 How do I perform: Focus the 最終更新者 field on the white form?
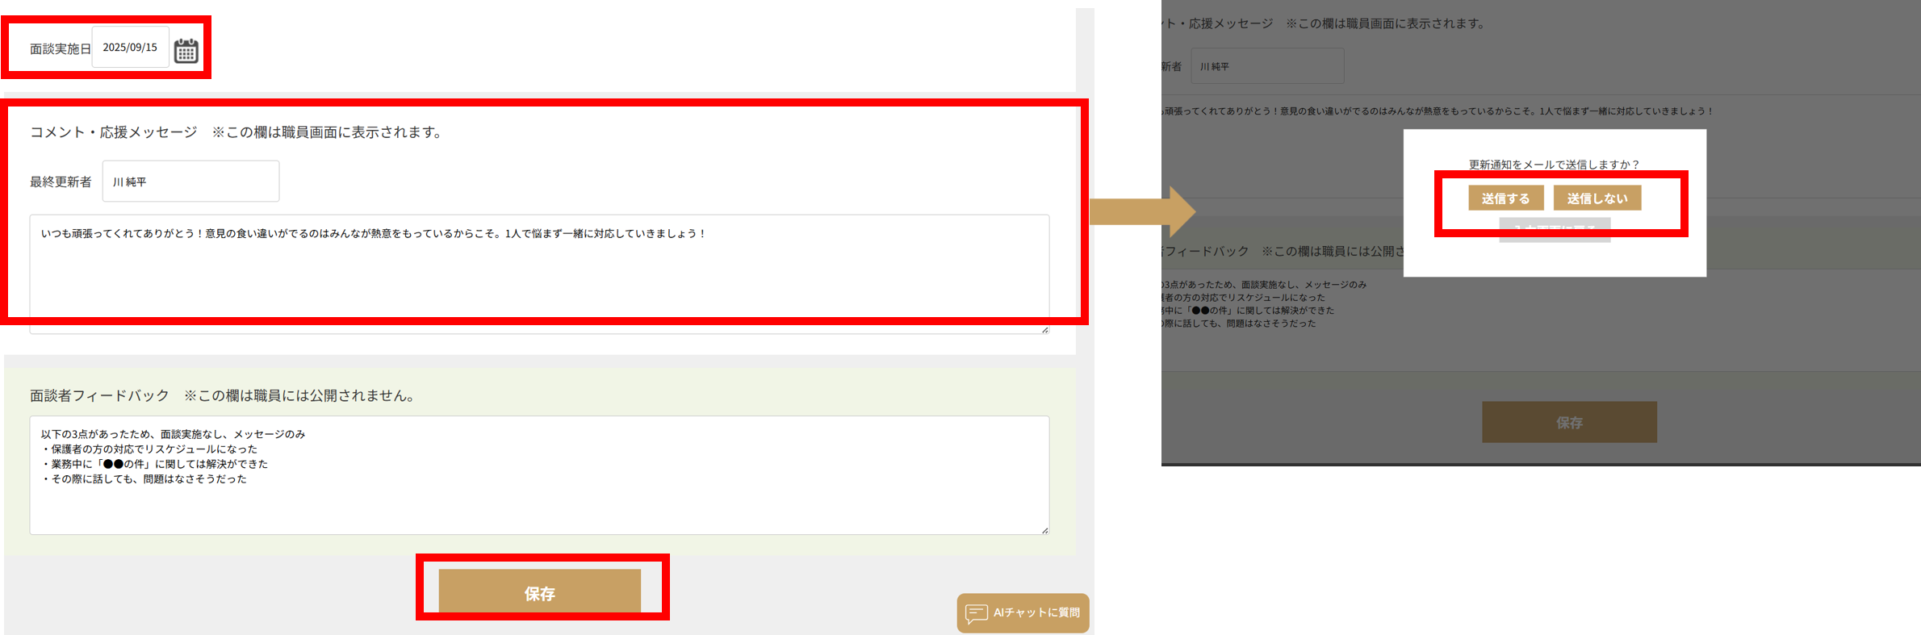pos(190,182)
